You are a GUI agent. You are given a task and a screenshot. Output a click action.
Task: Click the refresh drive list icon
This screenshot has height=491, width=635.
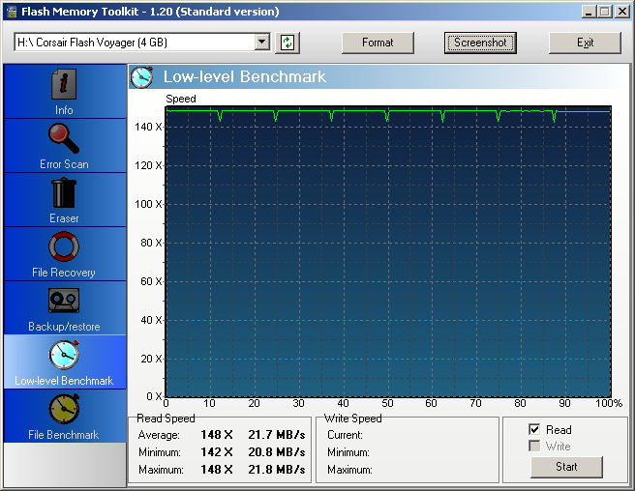click(287, 43)
